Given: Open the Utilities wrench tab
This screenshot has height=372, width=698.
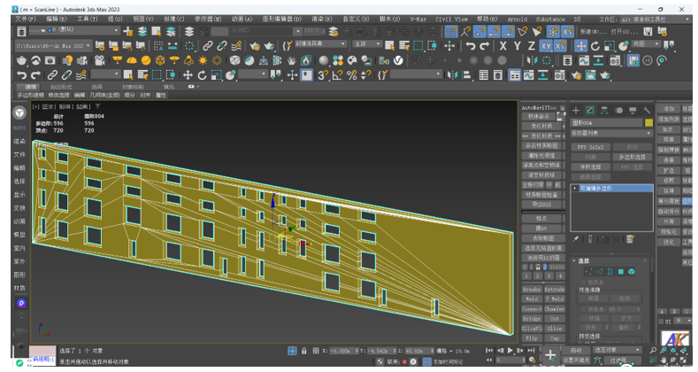Looking at the screenshot, I should tap(647, 111).
